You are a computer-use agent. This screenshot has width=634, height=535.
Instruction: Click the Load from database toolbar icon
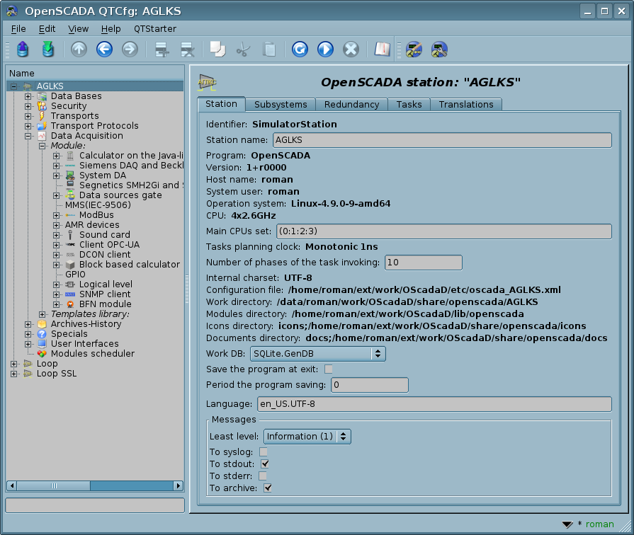(x=23, y=50)
